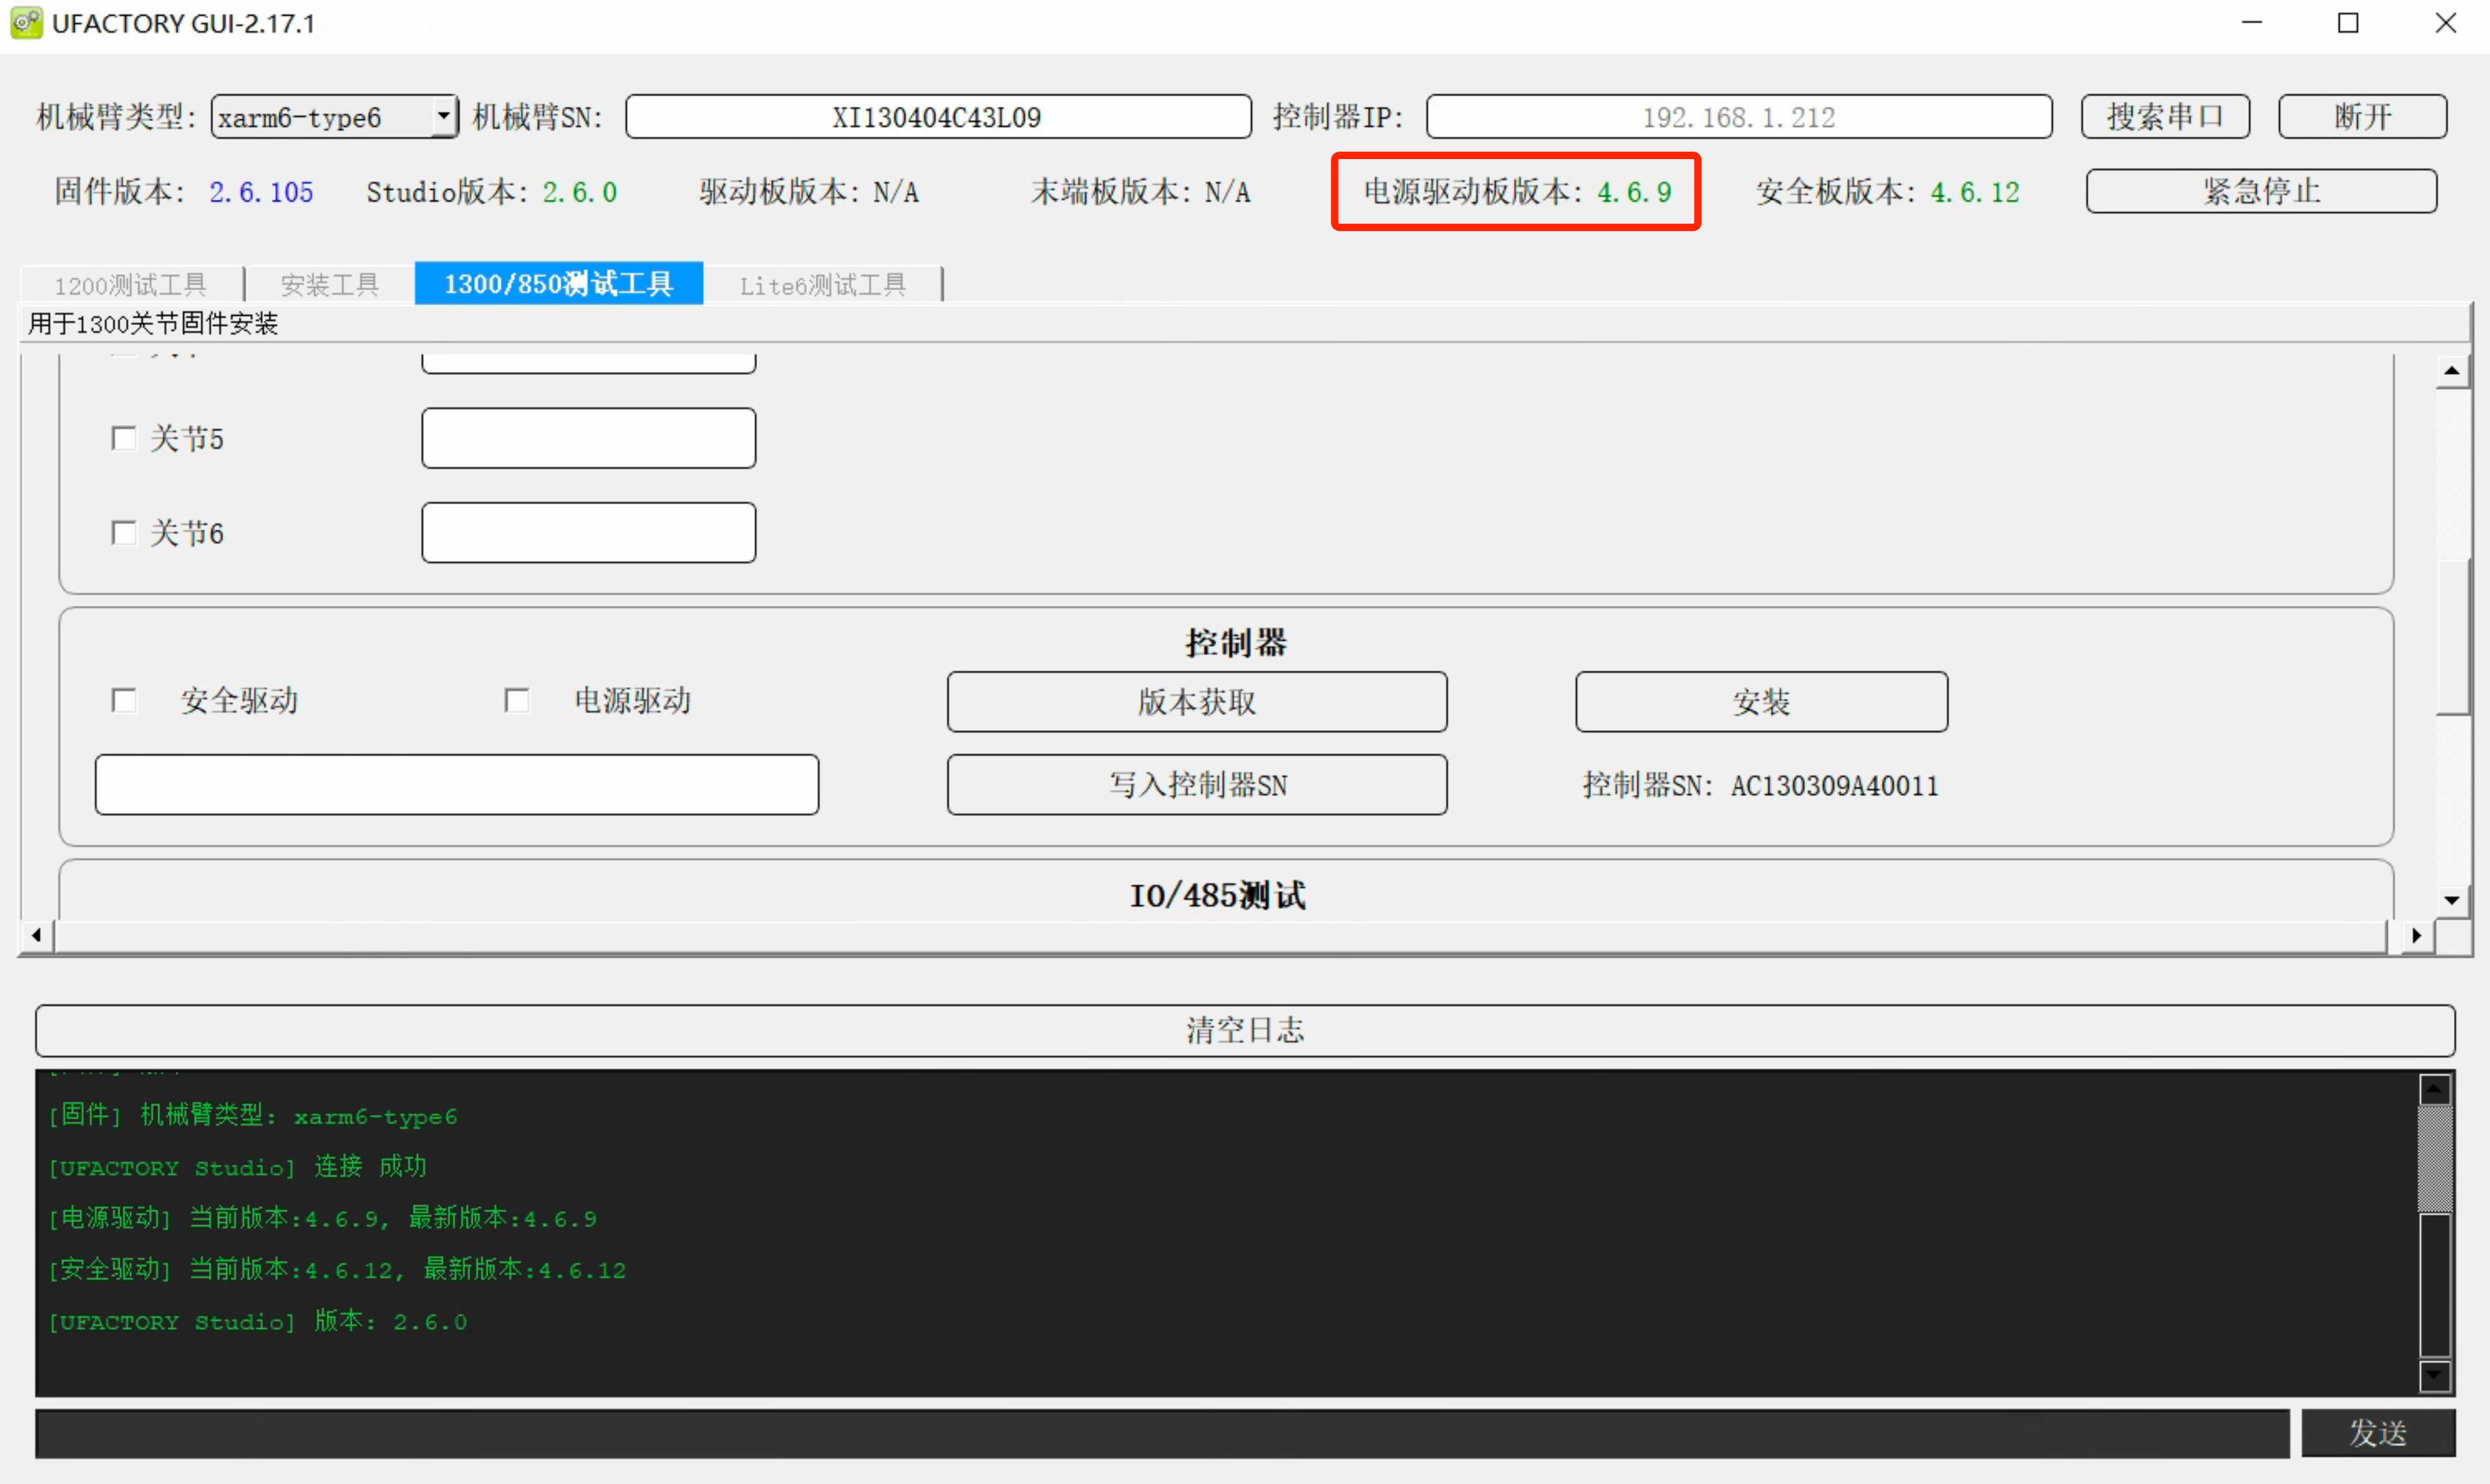Click the horizontal scroll right arrow
This screenshot has width=2490, height=1484.
coord(2417,936)
